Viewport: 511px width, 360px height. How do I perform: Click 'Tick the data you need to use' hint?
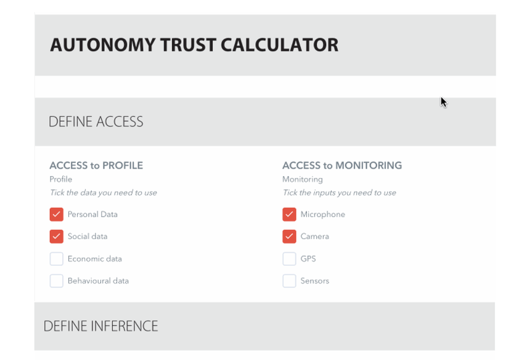coord(103,193)
